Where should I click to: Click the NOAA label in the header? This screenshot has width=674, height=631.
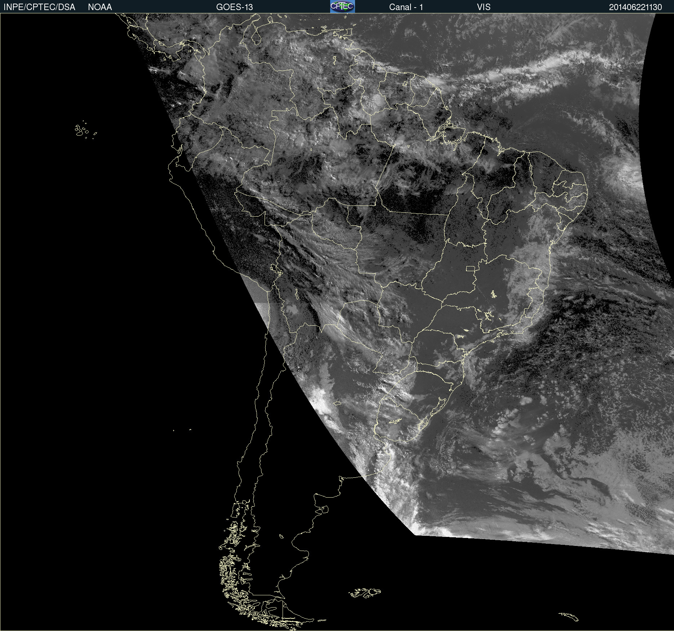[x=100, y=7]
